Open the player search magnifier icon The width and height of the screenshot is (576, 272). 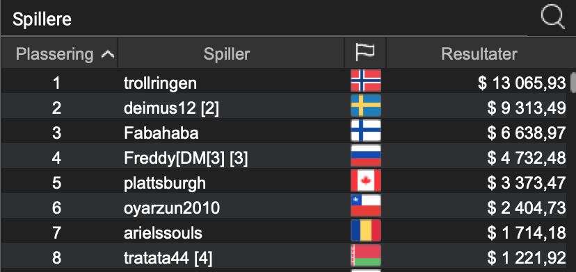[x=552, y=17]
